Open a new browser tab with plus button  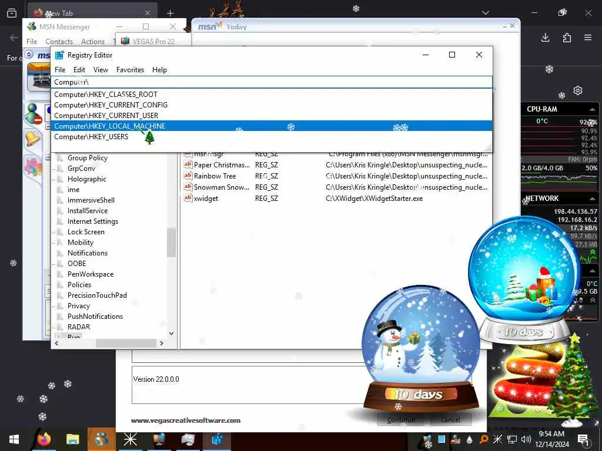pyautogui.click(x=170, y=13)
